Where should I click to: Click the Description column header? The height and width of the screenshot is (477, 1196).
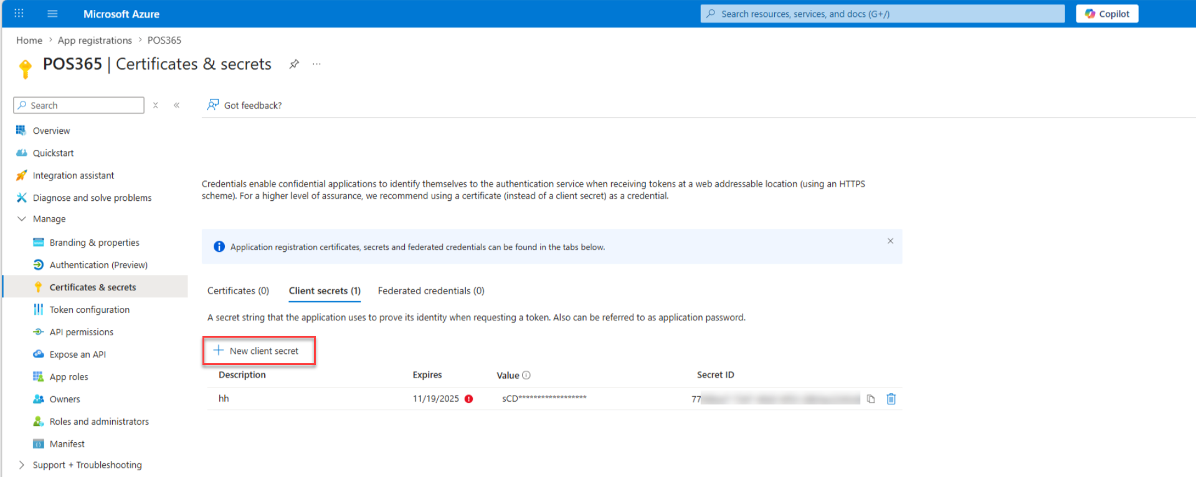[242, 375]
